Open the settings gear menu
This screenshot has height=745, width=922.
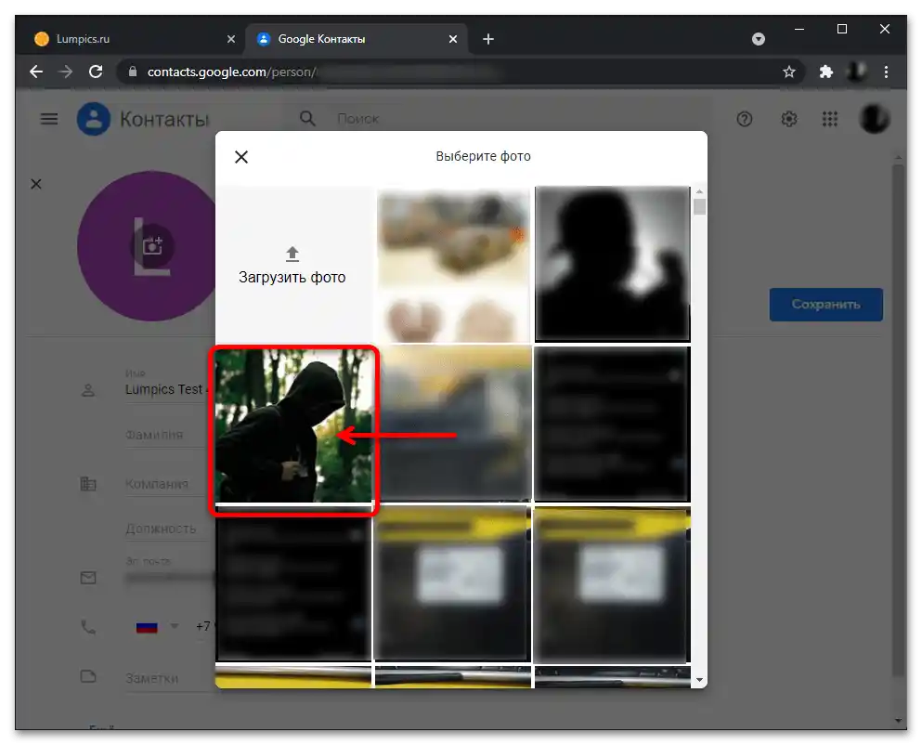coord(789,119)
